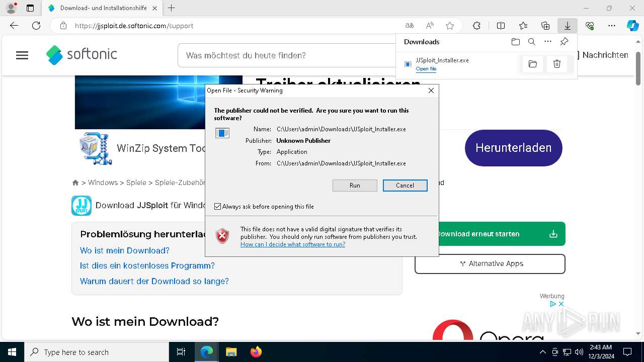This screenshot has width=644, height=362.
Task: Open downloads folder in Downloads panel
Action: tap(515, 42)
